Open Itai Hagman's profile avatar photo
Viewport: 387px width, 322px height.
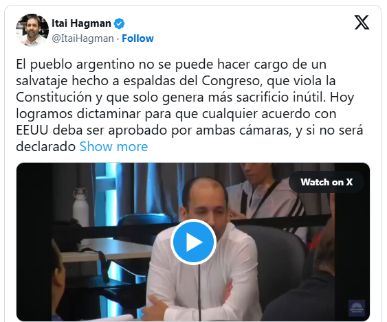click(x=32, y=30)
